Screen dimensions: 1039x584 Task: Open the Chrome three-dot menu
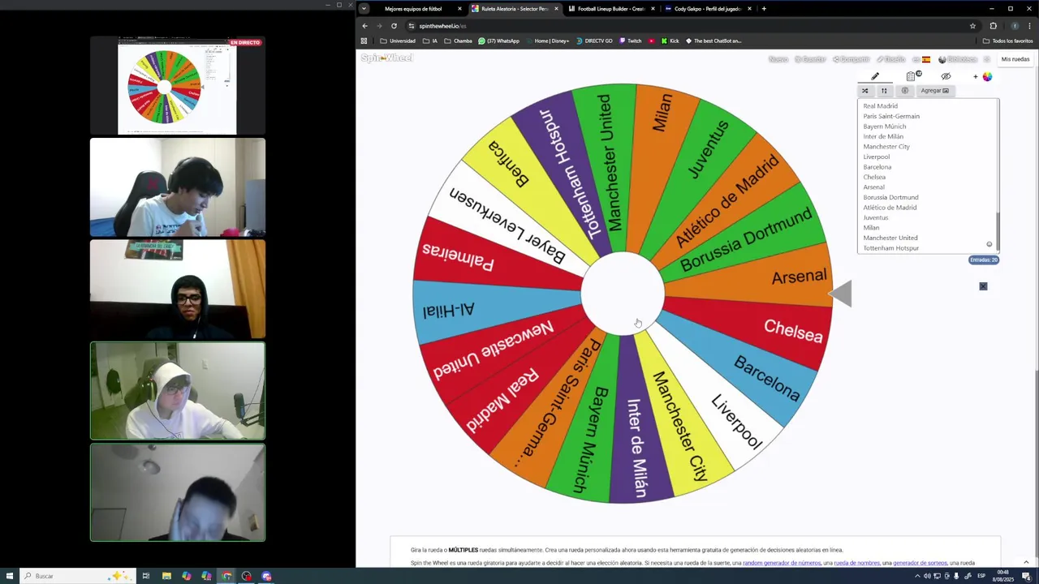tap(1029, 26)
